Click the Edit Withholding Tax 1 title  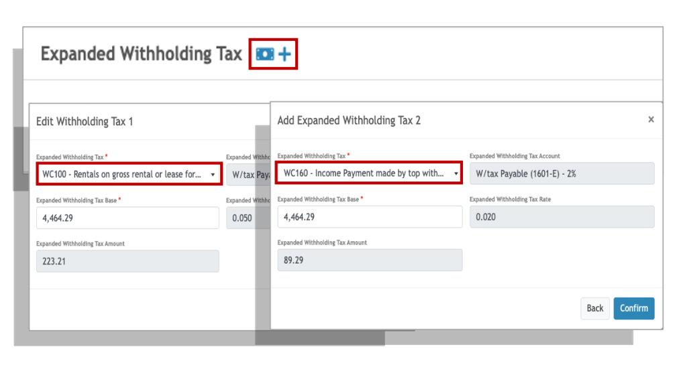[85, 122]
